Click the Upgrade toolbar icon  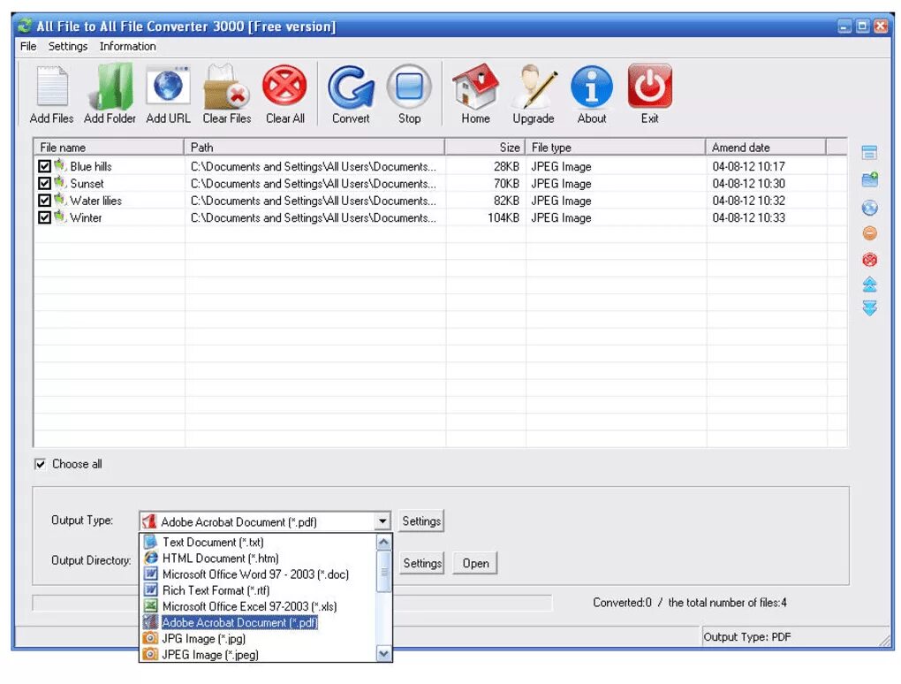pyautogui.click(x=534, y=87)
